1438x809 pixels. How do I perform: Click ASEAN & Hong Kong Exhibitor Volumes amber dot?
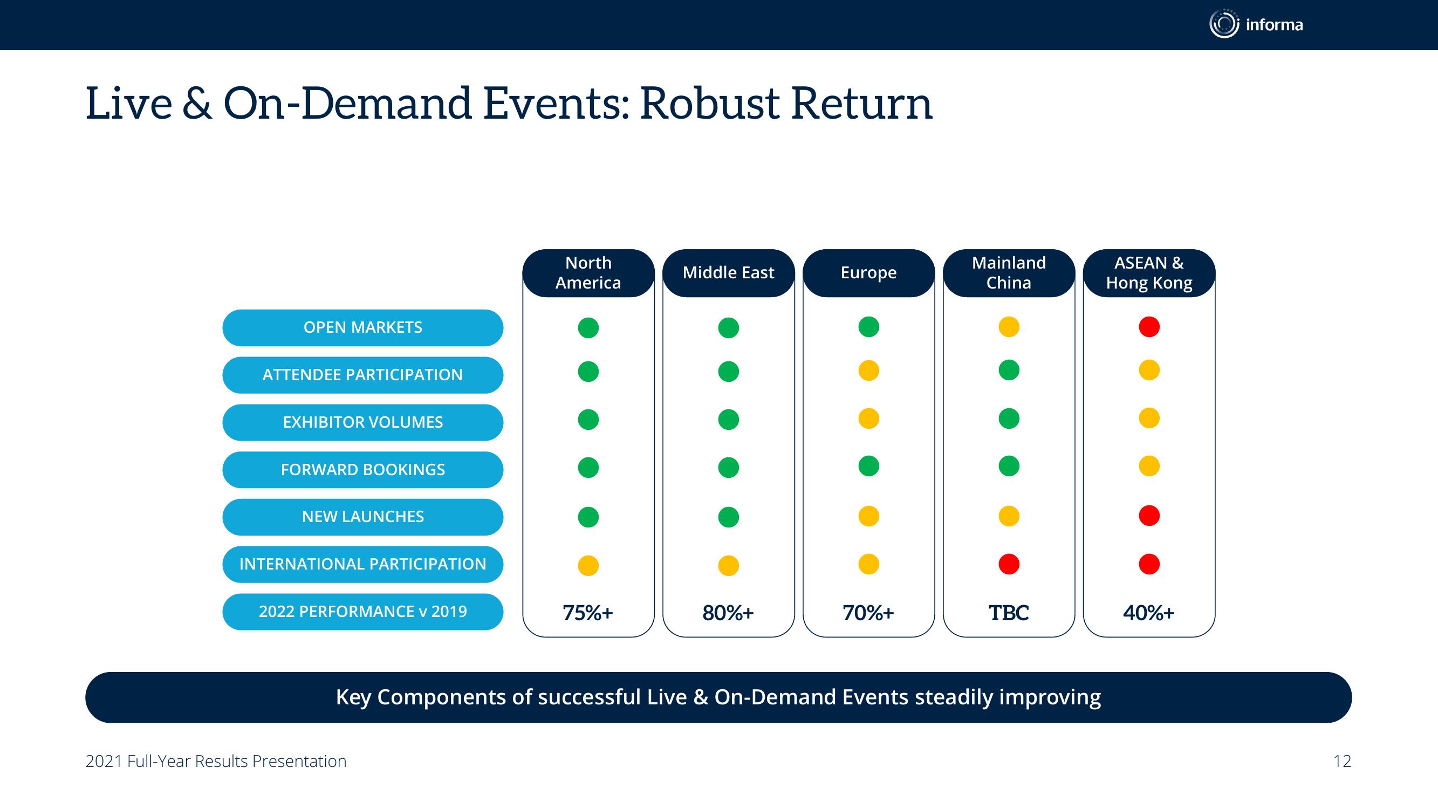click(x=1149, y=417)
